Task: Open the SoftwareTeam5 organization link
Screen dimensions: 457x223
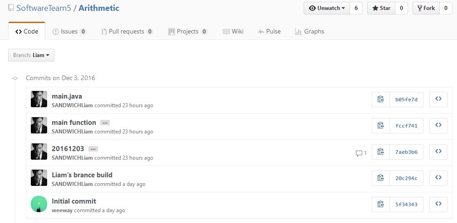Action: (x=44, y=8)
